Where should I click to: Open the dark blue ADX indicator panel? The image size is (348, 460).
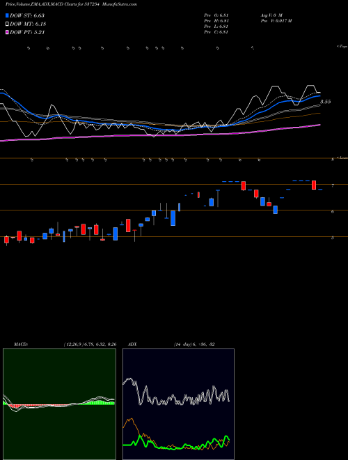[178, 404]
